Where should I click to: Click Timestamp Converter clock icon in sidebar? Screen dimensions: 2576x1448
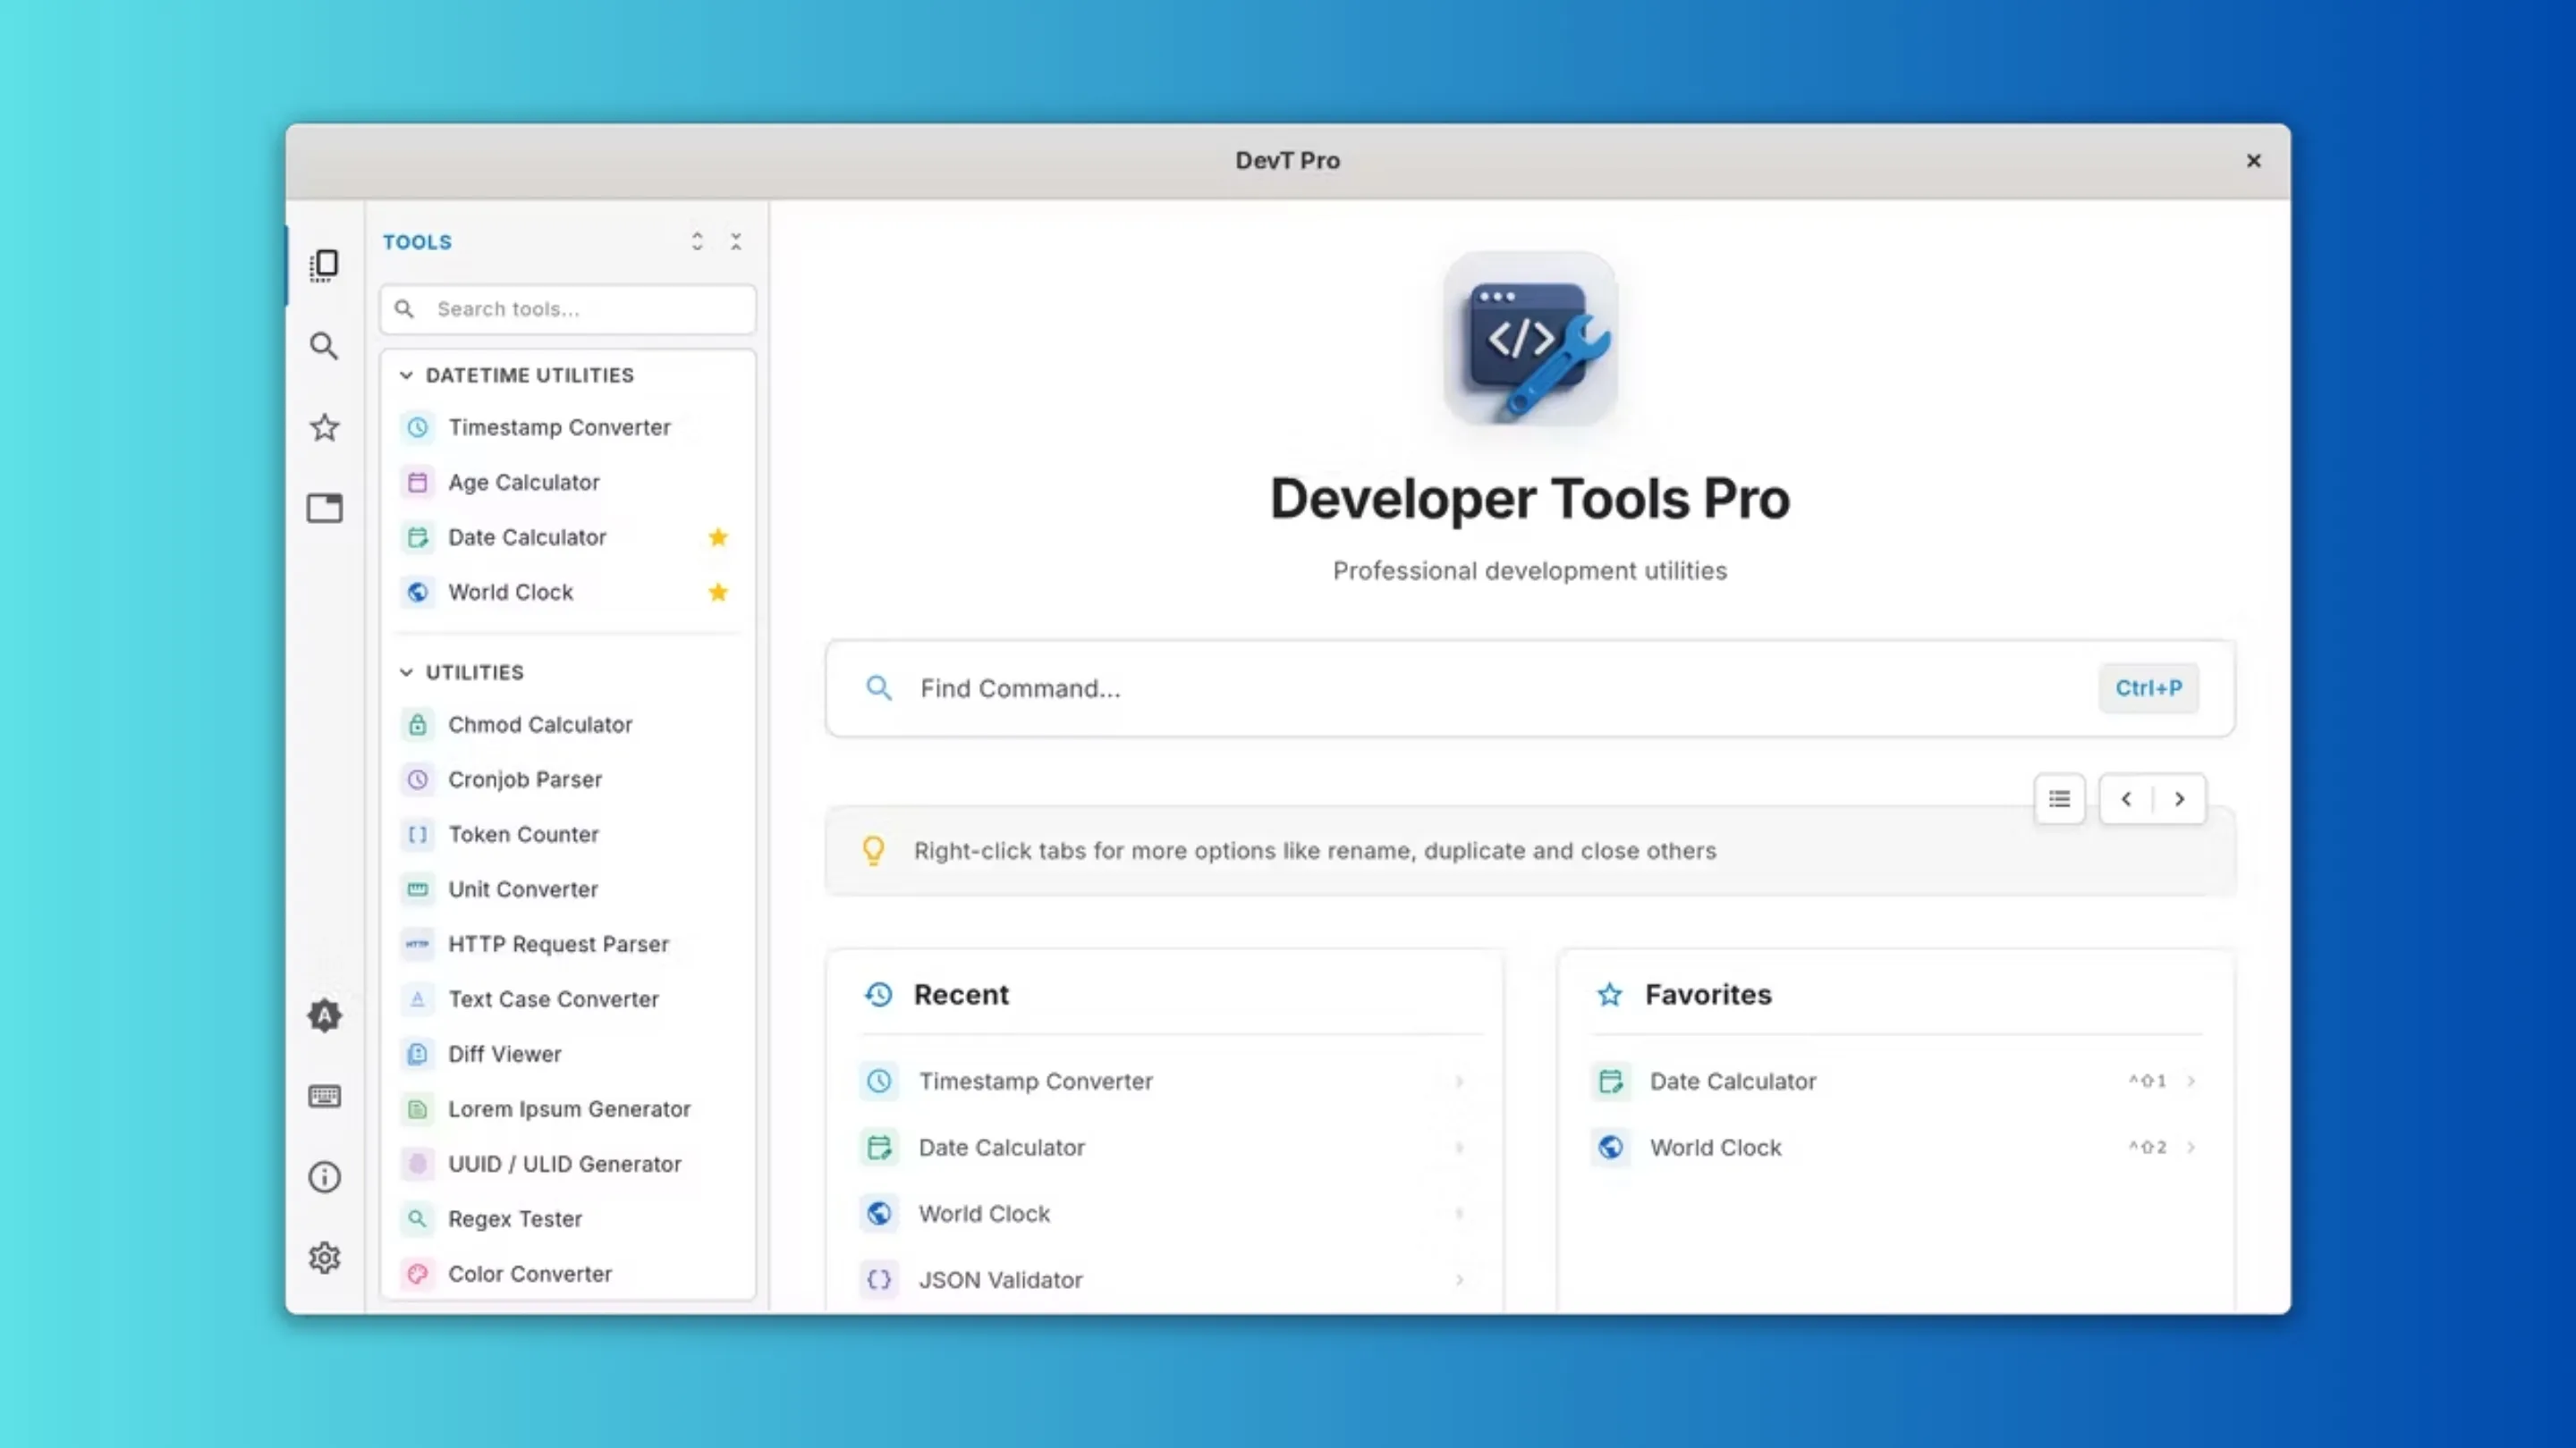[418, 428]
